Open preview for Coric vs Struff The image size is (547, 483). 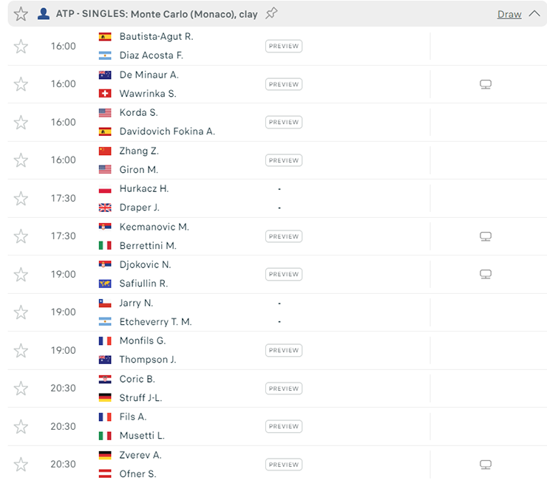(284, 388)
